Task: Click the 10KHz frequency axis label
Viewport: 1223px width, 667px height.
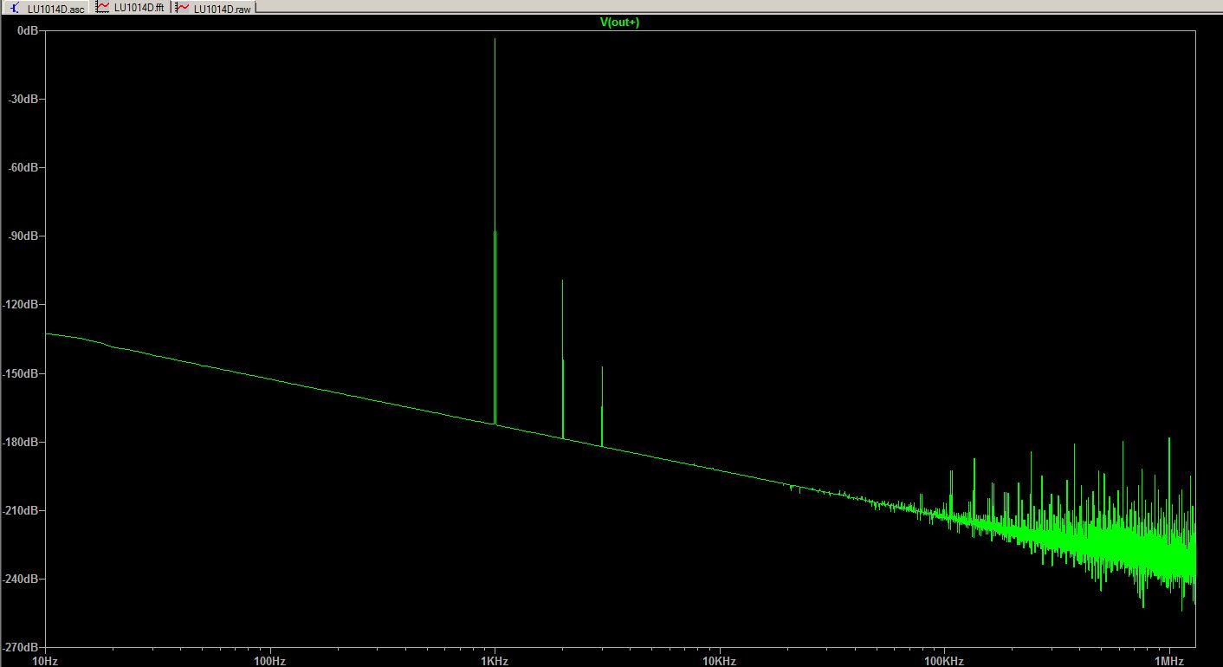Action: pos(720,661)
